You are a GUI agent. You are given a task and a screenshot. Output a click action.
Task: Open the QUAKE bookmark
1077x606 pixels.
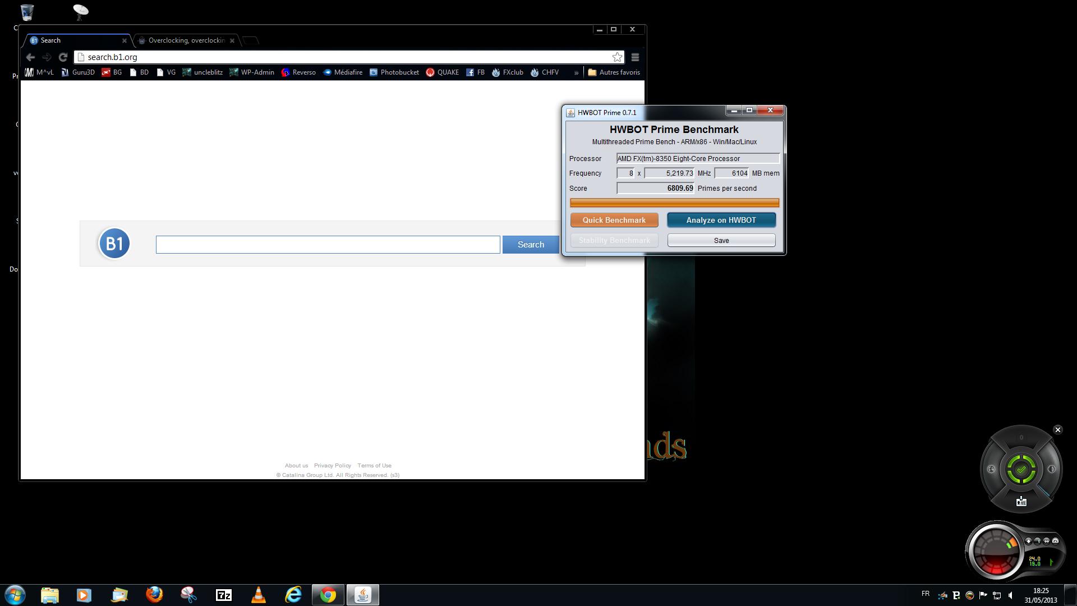(x=443, y=72)
